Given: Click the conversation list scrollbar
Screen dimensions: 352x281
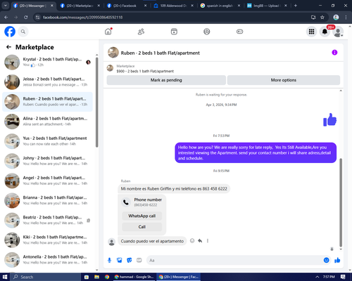Looking at the screenshot, I should (x=96, y=103).
